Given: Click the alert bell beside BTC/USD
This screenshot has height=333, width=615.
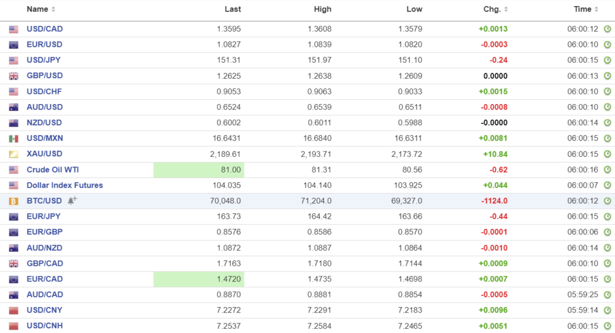Looking at the screenshot, I should tap(72, 201).
